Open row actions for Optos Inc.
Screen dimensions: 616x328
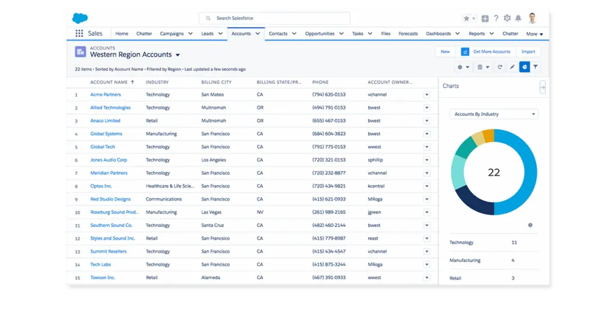coord(427,186)
